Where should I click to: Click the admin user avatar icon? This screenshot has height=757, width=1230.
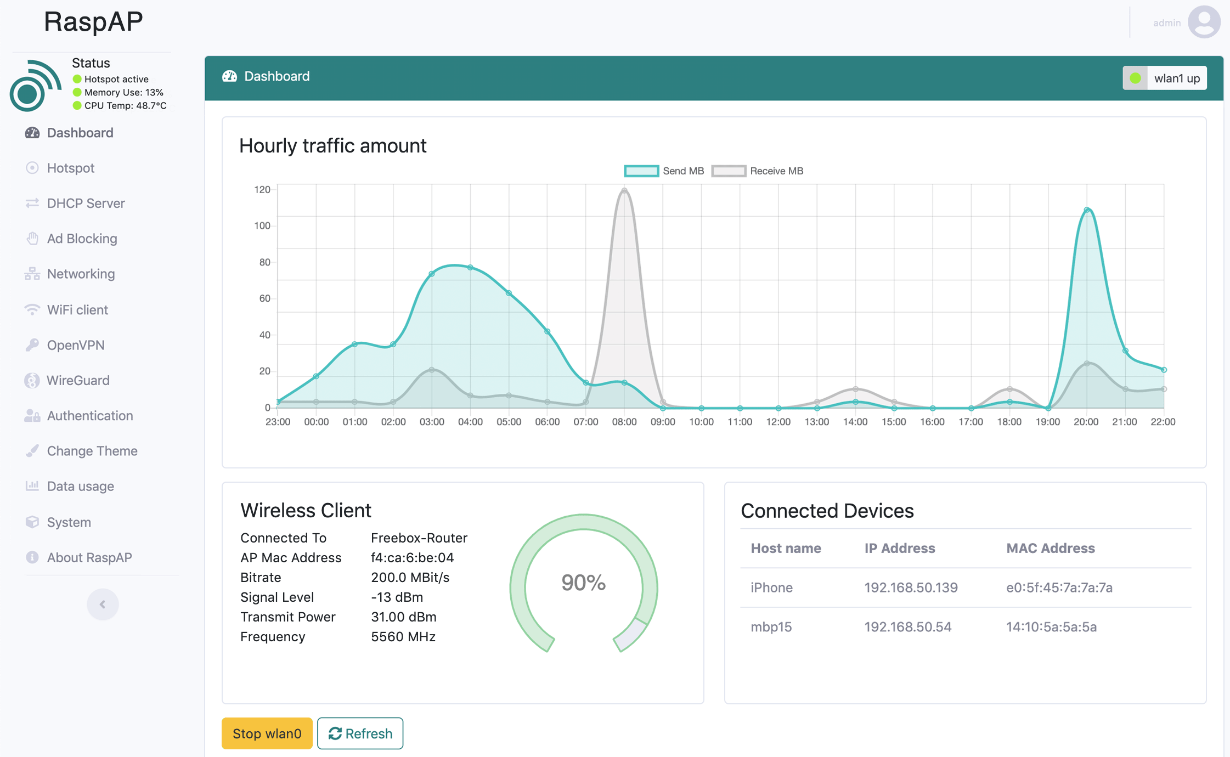point(1204,22)
